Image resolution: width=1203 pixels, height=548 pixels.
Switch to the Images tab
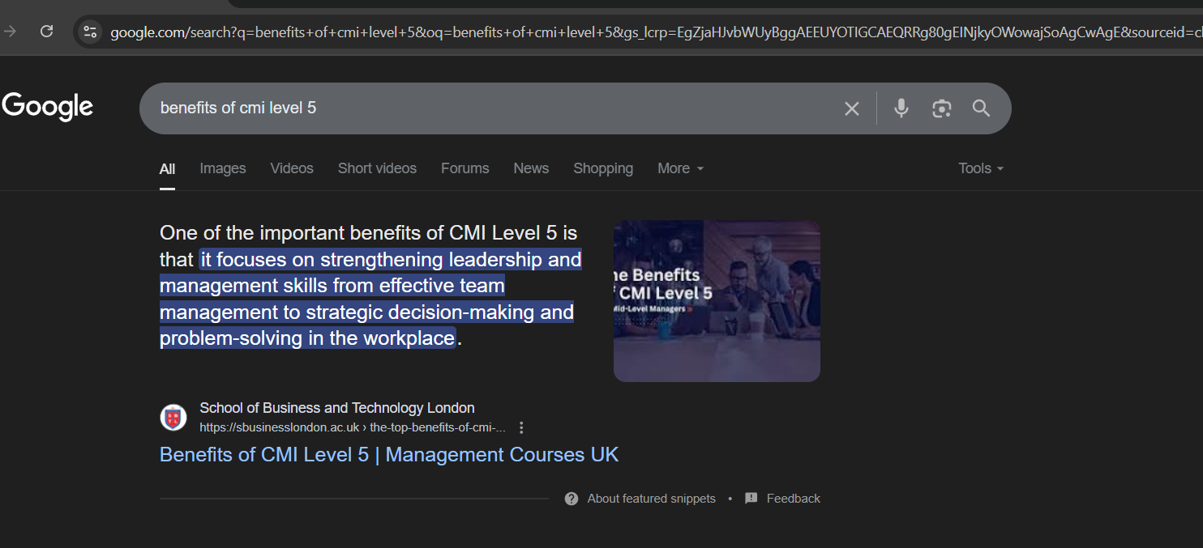tap(223, 168)
